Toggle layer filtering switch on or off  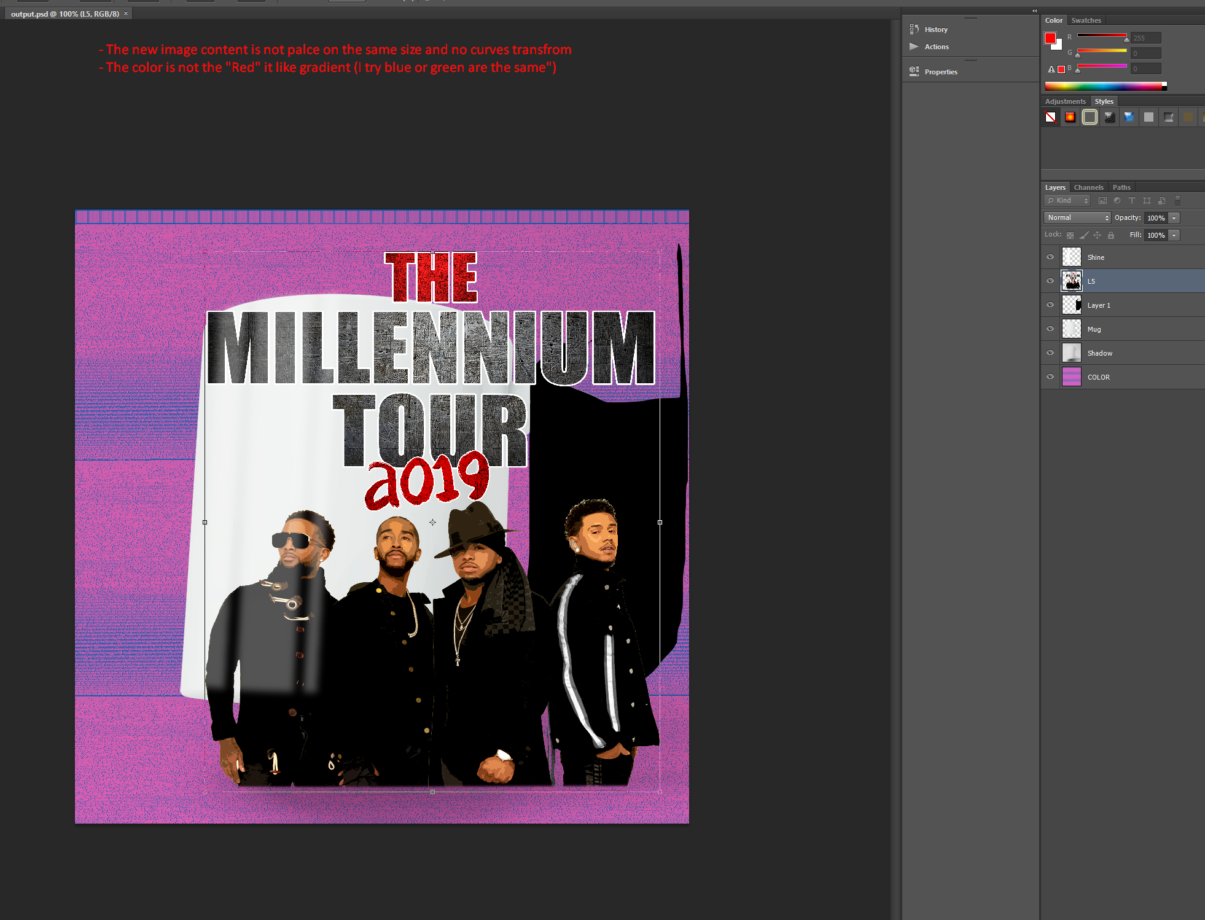(x=1177, y=201)
